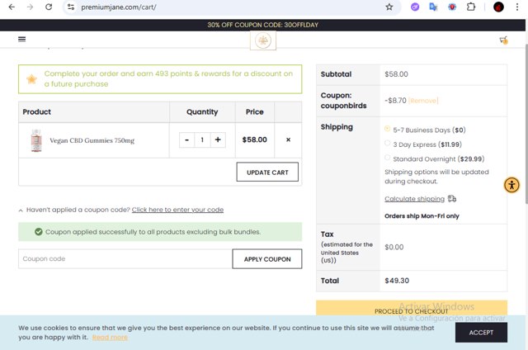Reload the premiumjane cart page
Screen dimensions: 528x350
pyautogui.click(x=49, y=7)
